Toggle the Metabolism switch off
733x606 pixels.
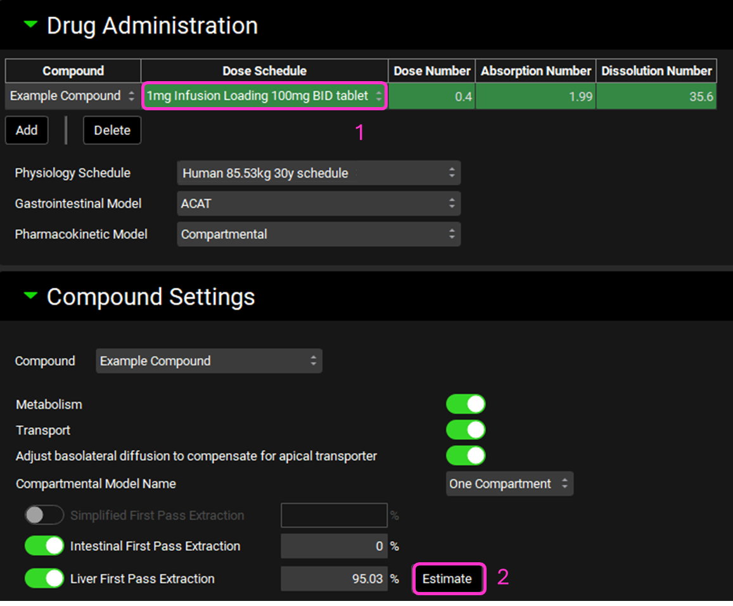click(x=466, y=404)
